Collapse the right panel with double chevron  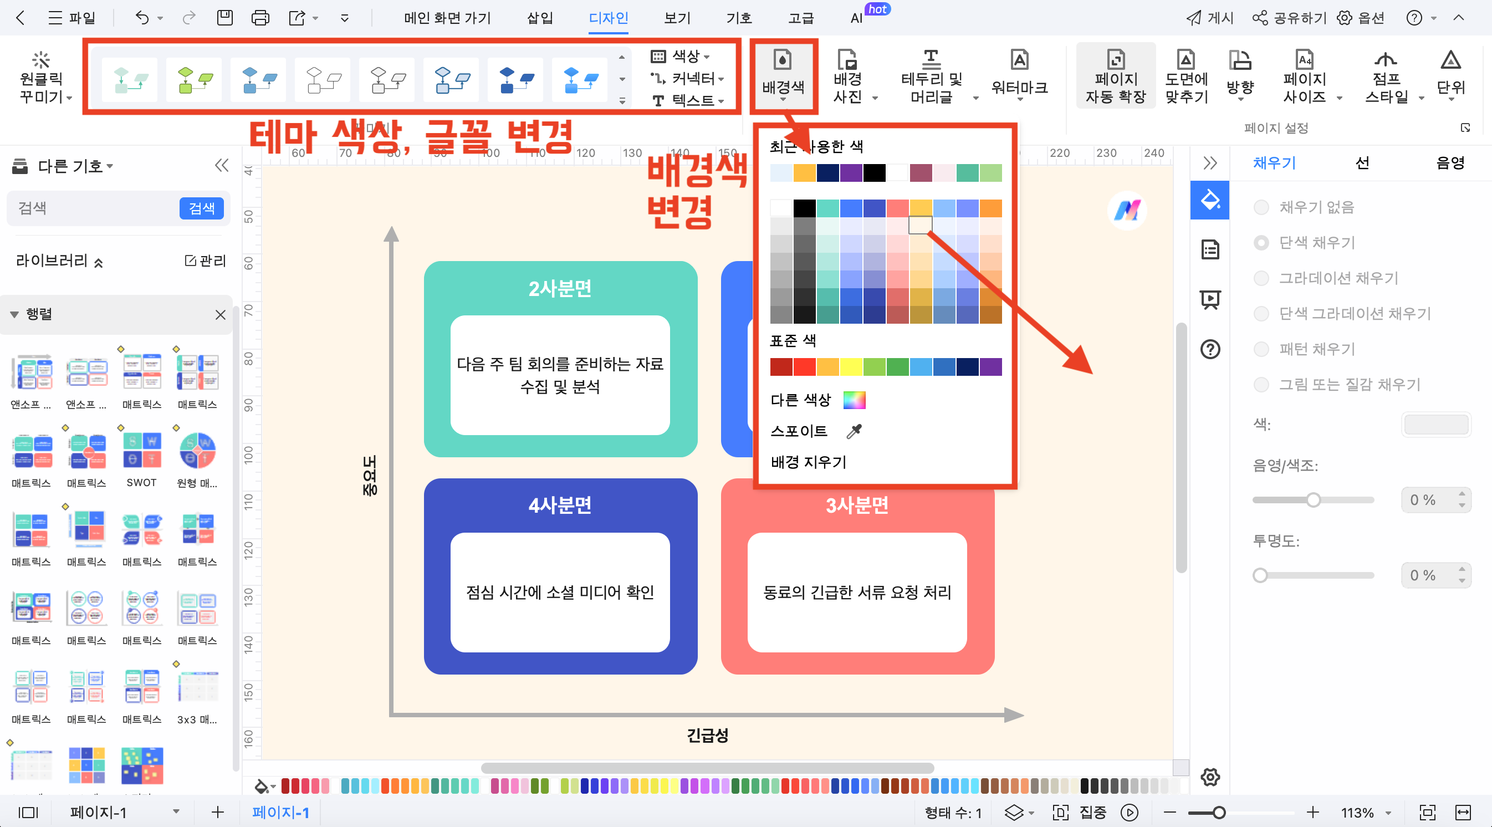pyautogui.click(x=1210, y=164)
